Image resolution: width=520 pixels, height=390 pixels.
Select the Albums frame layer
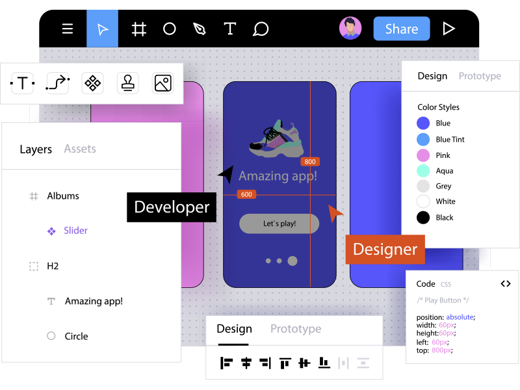tap(63, 196)
